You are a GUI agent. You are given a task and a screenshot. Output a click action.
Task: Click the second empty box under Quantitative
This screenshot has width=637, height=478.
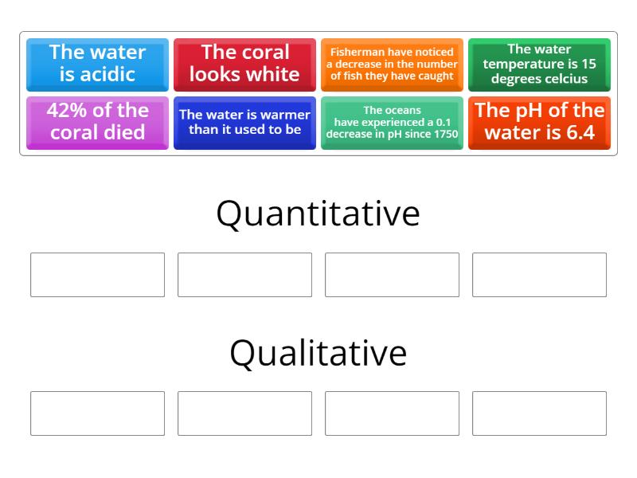244,275
